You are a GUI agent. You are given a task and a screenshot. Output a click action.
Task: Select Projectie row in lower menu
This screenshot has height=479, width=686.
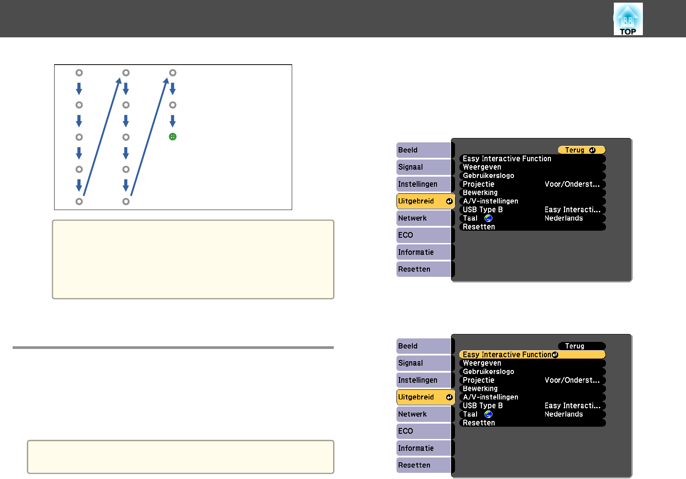click(x=532, y=380)
